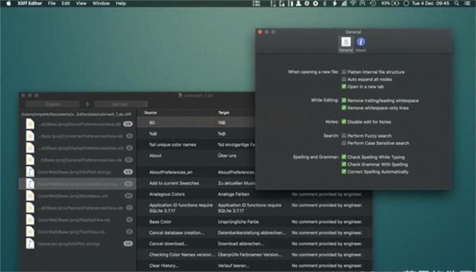Enable Auto expand all nodes
476x272 pixels.
tap(344, 79)
